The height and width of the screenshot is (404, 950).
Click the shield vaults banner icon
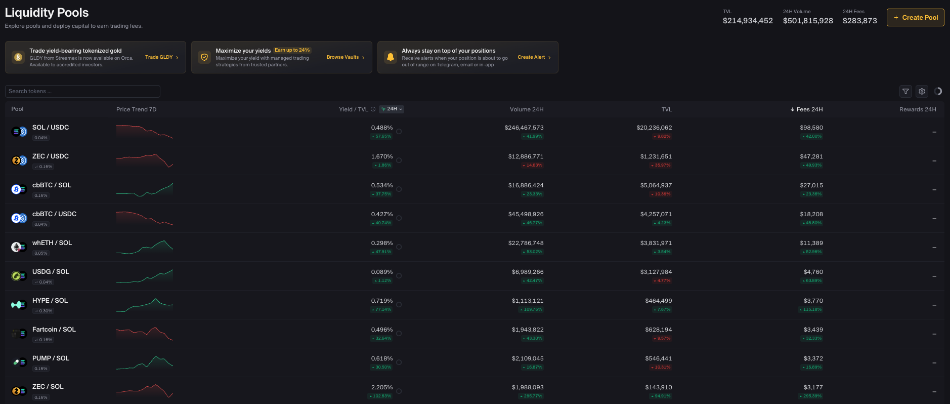204,57
